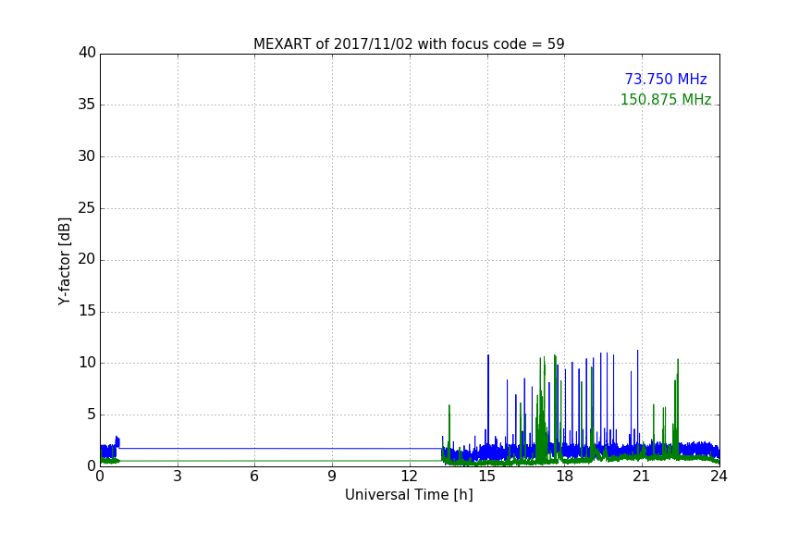Click the y-axis tick label 40
The width and height of the screenshot is (799, 533).
[87, 53]
